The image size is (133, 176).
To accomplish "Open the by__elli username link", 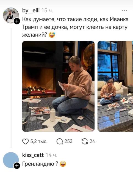I will click(31, 11).
